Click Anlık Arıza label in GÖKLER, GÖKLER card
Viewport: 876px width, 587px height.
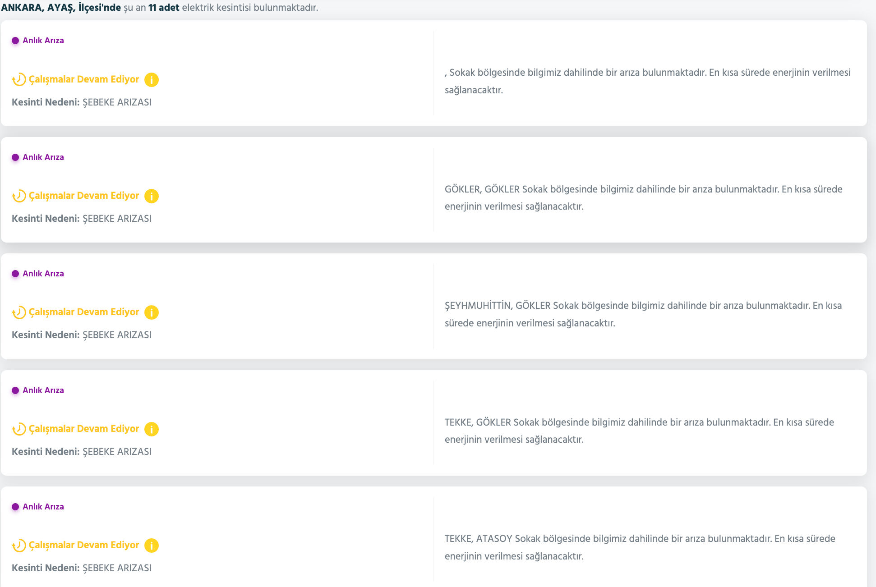click(x=43, y=157)
